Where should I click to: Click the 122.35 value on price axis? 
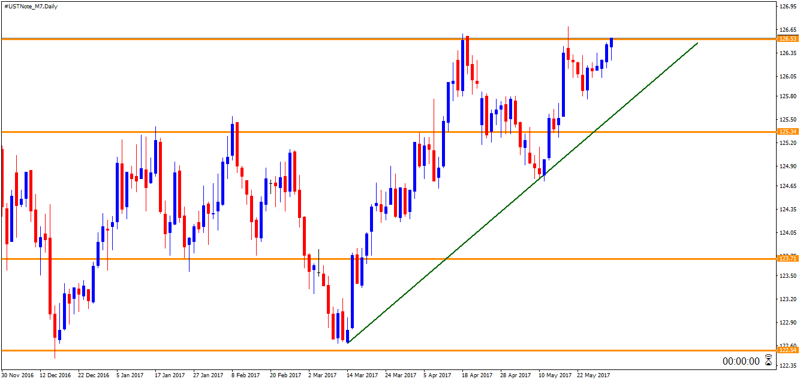click(787, 365)
